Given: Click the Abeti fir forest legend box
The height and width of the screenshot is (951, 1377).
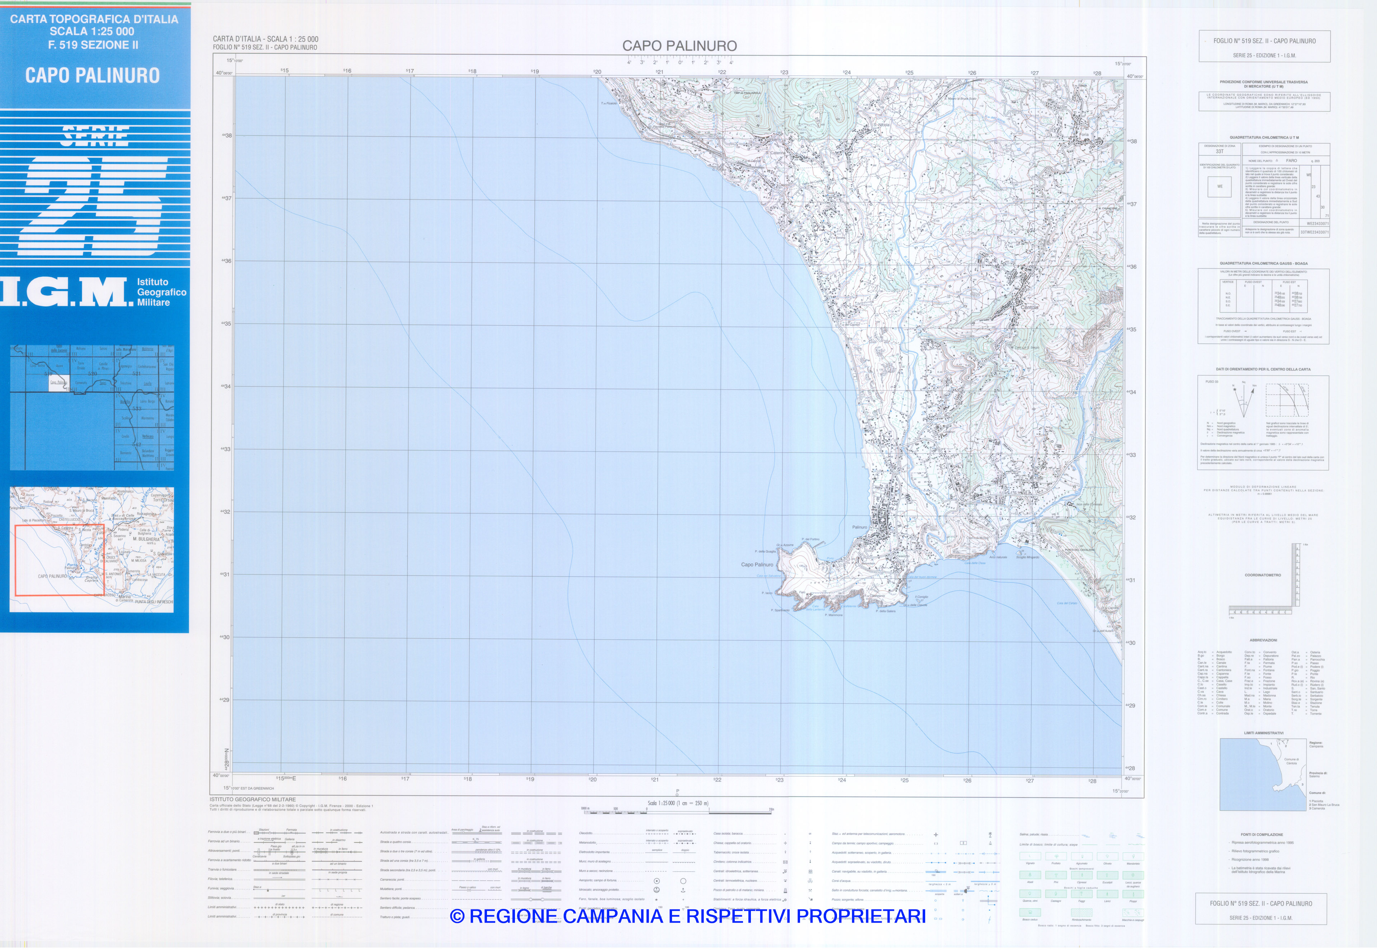Looking at the screenshot, I should (1030, 875).
